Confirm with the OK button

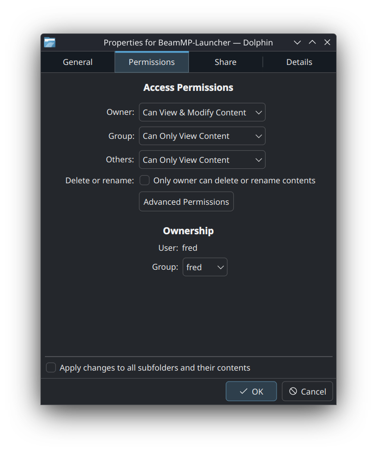coord(251,392)
